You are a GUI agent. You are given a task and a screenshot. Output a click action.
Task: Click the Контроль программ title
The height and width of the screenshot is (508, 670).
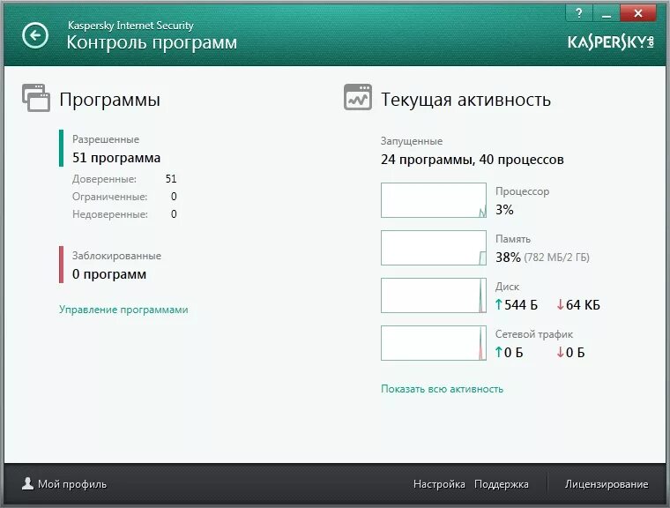pos(152,42)
